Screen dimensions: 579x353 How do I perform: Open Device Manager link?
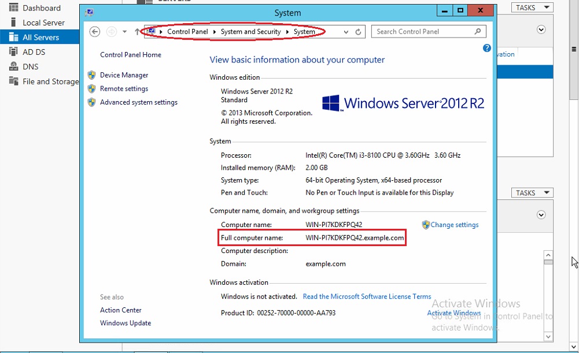[124, 75]
